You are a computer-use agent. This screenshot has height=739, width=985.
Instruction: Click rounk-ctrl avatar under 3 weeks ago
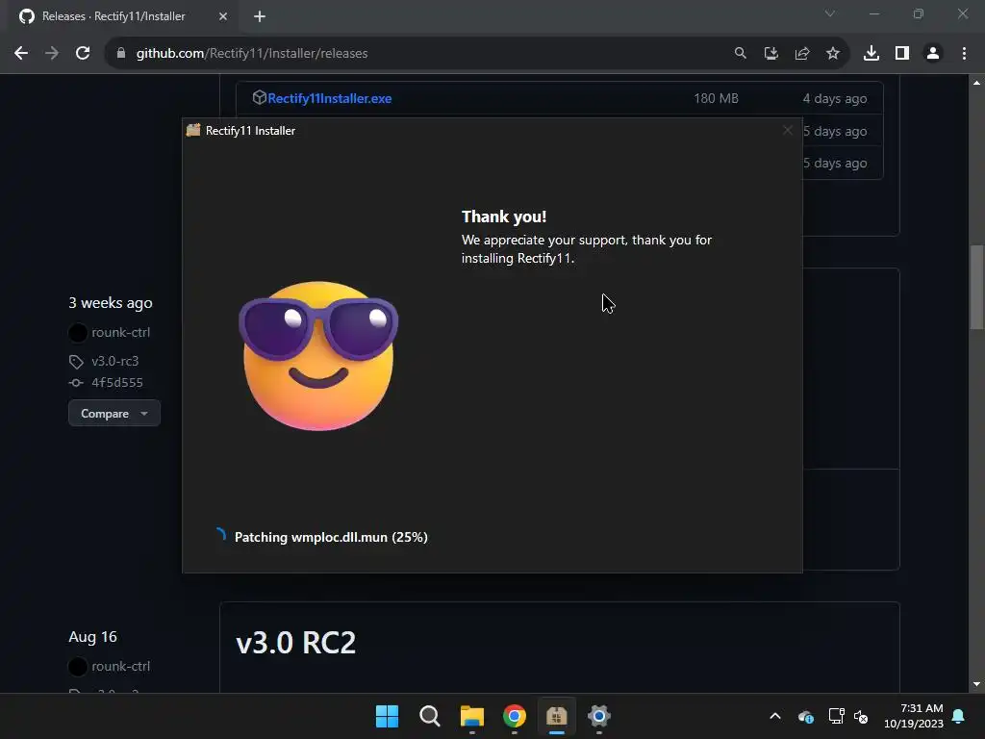pyautogui.click(x=78, y=332)
